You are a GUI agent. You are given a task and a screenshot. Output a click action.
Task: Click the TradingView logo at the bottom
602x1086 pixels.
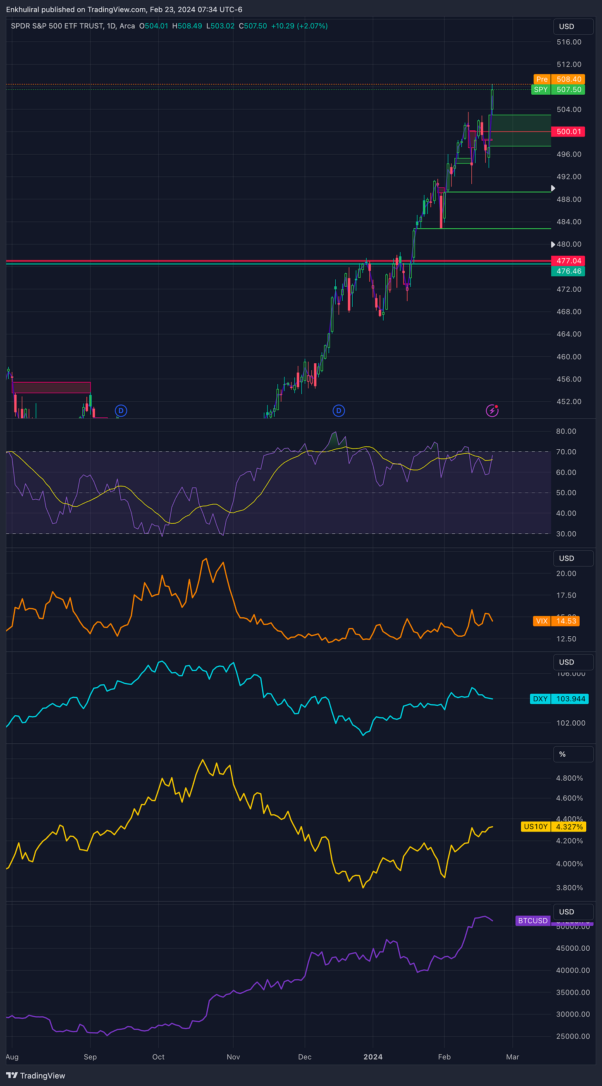36,1076
